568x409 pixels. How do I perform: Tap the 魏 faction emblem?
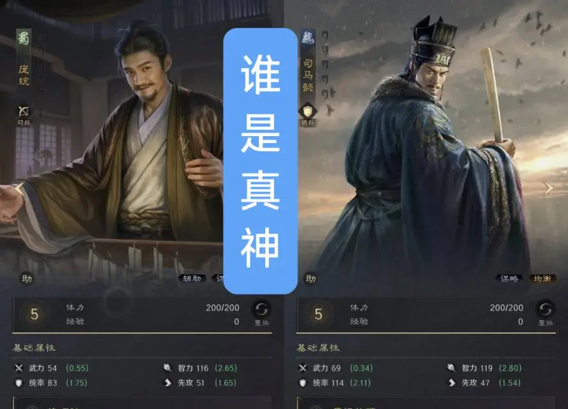307,38
